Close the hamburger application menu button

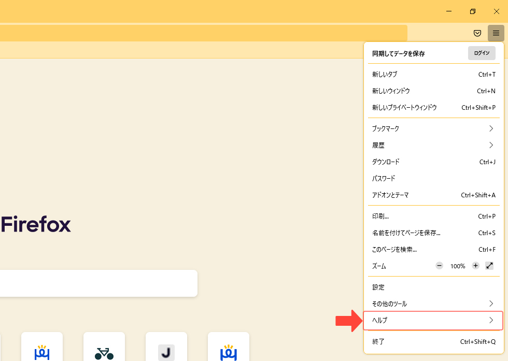coord(496,33)
